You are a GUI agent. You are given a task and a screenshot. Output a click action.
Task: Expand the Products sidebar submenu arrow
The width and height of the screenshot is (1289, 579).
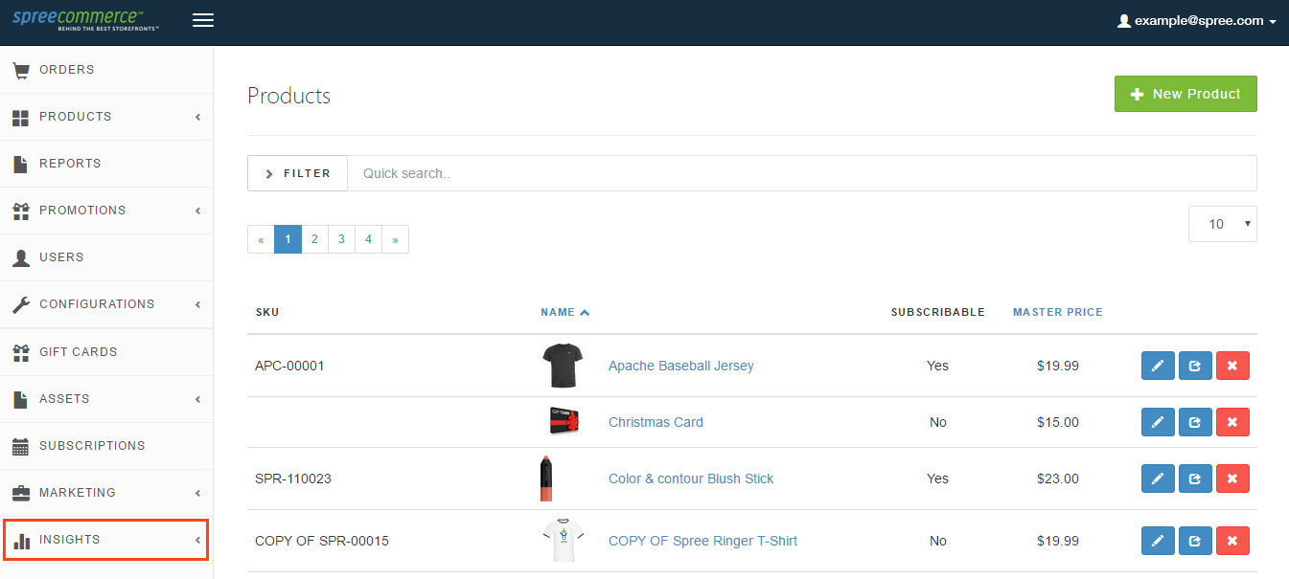[x=197, y=117]
